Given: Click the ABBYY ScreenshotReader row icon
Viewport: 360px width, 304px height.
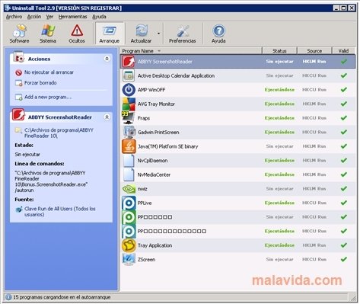Looking at the screenshot, I should (x=129, y=62).
